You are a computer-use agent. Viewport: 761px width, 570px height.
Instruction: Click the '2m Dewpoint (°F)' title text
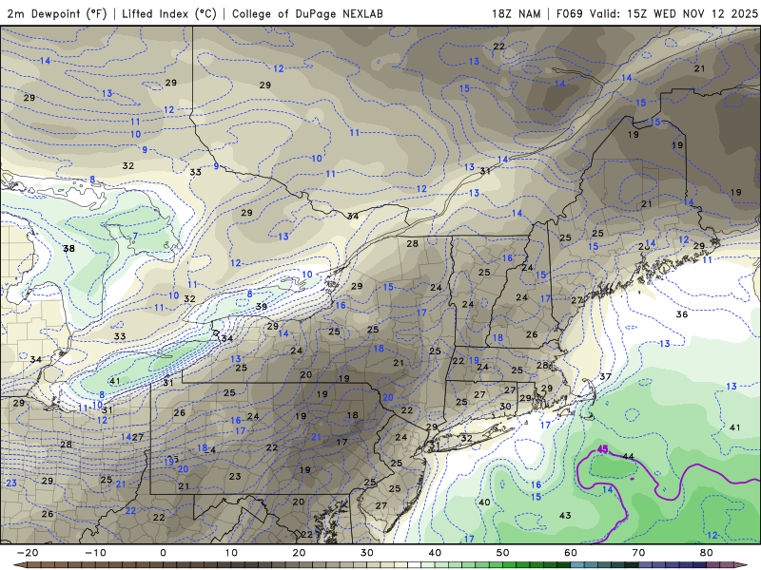[57, 13]
